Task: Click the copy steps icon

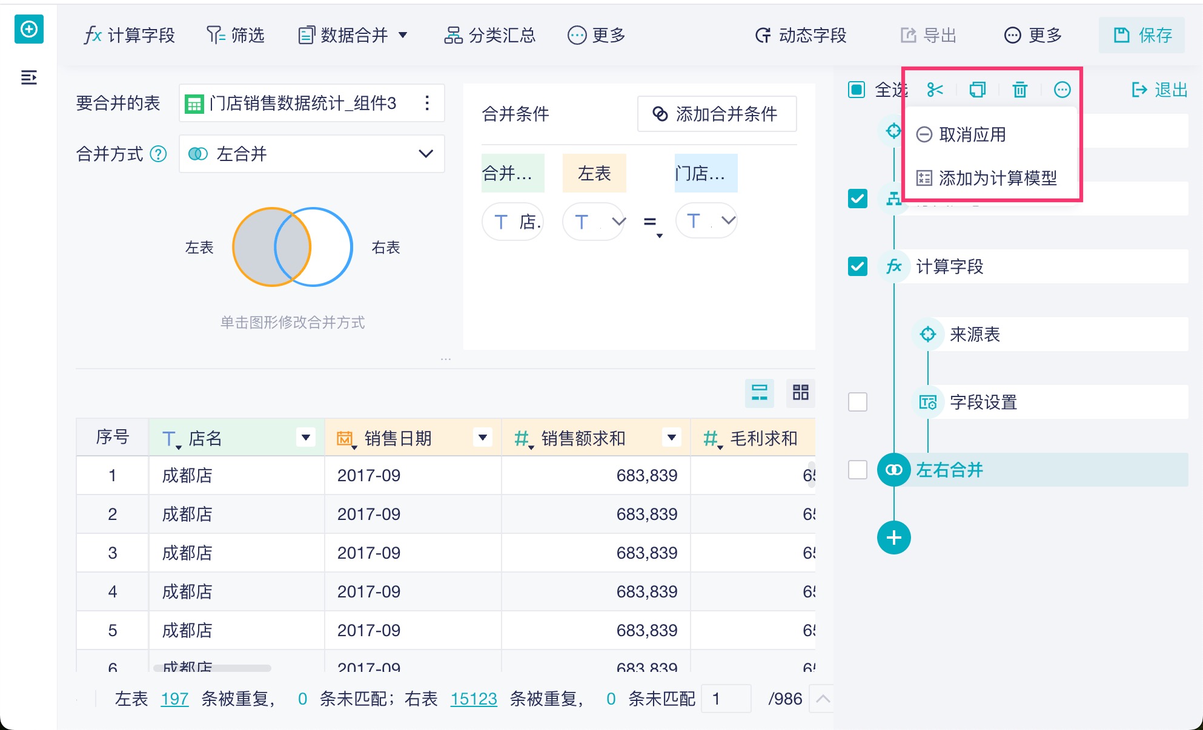Action: click(x=977, y=90)
